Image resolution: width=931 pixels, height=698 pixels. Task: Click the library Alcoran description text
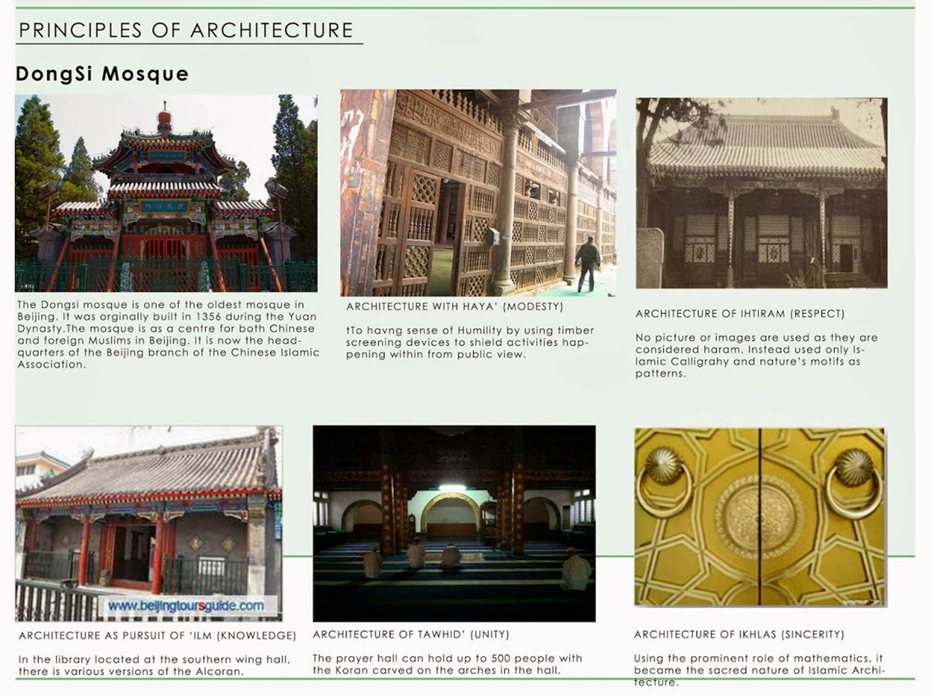click(x=154, y=665)
